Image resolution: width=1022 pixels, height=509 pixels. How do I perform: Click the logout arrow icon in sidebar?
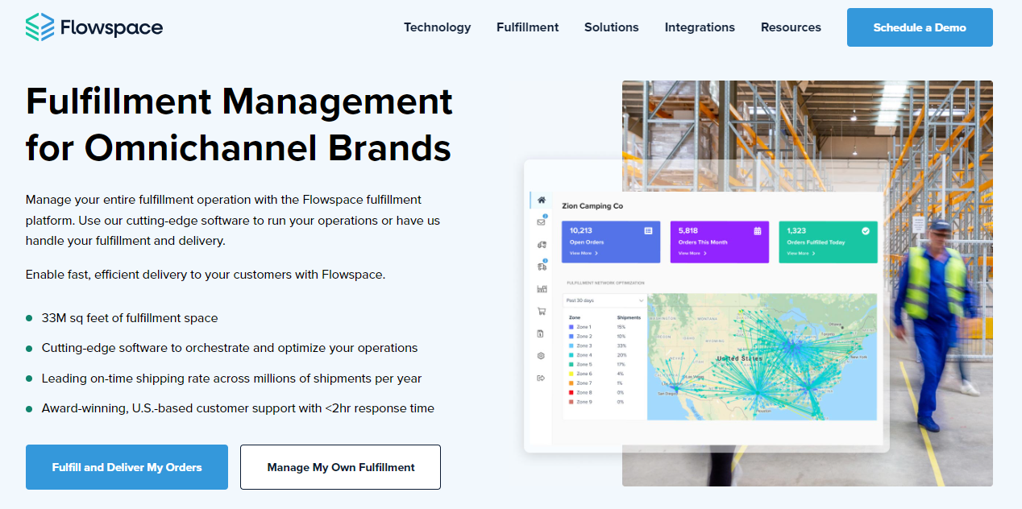tap(542, 378)
